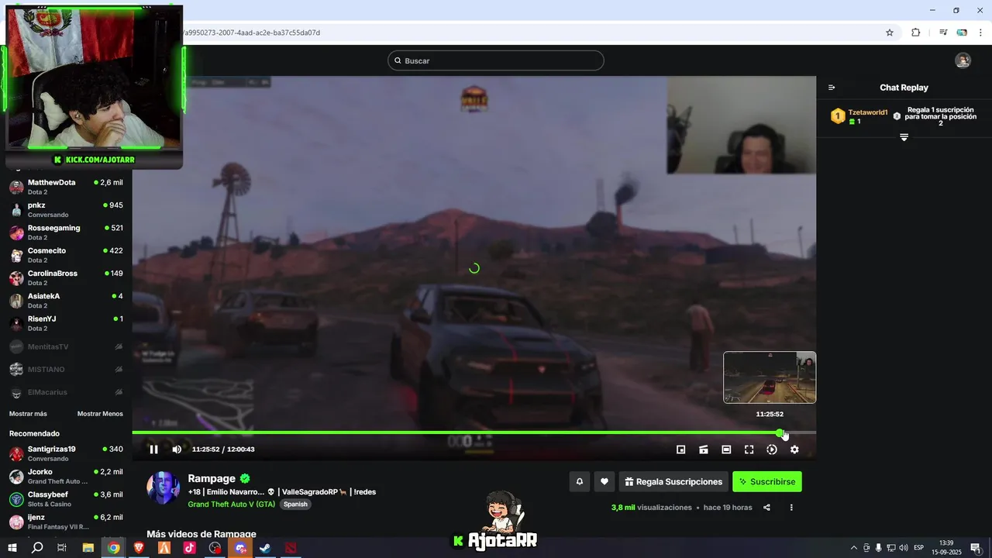Click Mostrar Menos in sidebar
Image resolution: width=992 pixels, height=558 pixels.
click(100, 414)
